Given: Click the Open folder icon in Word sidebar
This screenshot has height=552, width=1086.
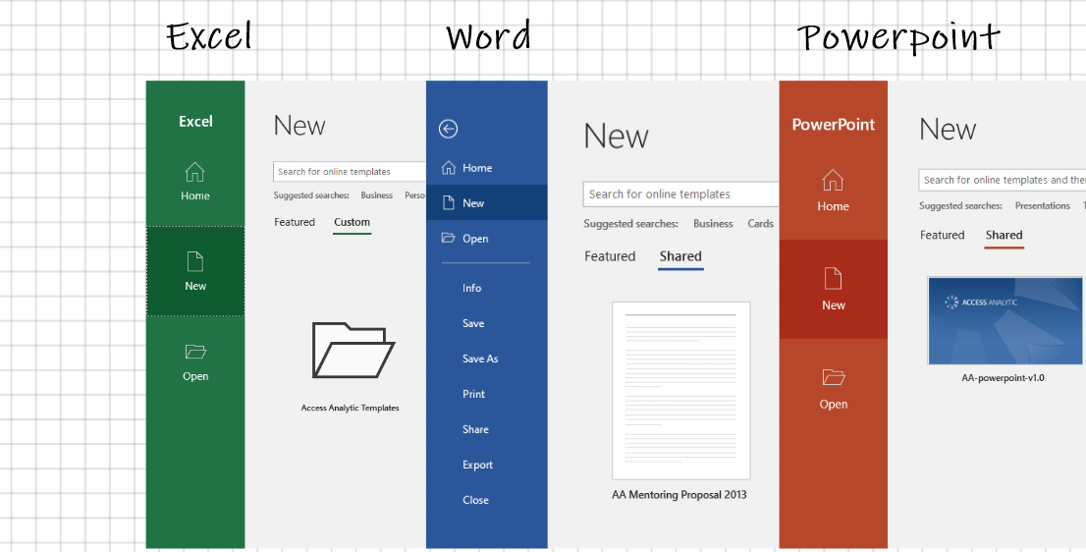Looking at the screenshot, I should click(x=448, y=239).
